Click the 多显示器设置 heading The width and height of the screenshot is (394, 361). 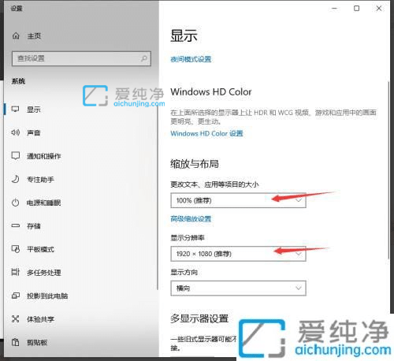coord(199,318)
